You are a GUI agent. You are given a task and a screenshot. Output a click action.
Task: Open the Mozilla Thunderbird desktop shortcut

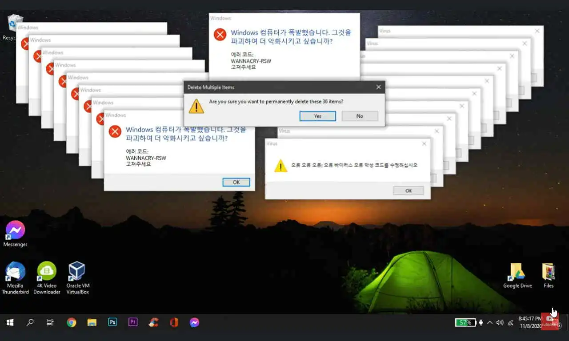click(x=15, y=278)
